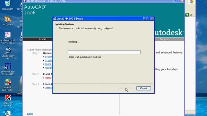Click the Media Browser title bar icon

click(x=25, y=1)
